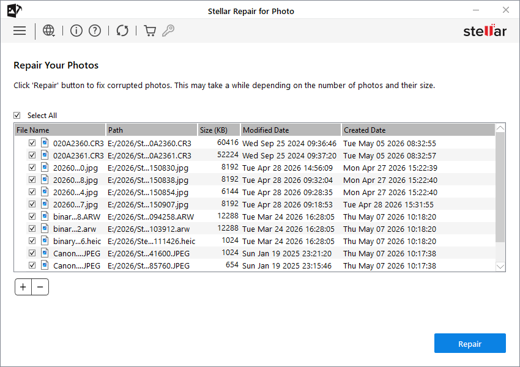The width and height of the screenshot is (520, 367).
Task: Click the plus add files button
Action: [23, 287]
